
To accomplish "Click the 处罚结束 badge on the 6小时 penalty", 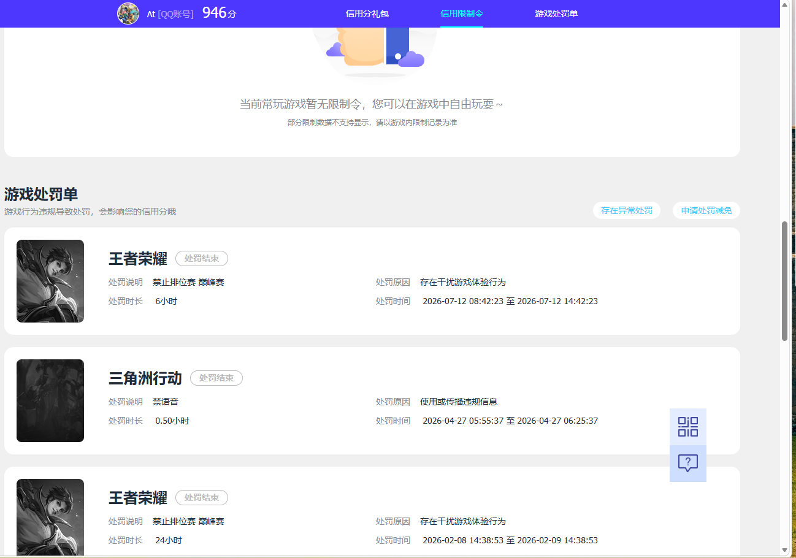I will coord(202,259).
